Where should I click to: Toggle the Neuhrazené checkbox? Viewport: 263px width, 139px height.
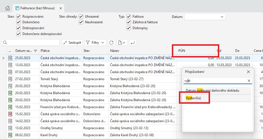(x=81, y=22)
